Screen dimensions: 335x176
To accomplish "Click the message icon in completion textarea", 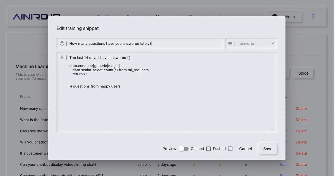I will 62,58.
